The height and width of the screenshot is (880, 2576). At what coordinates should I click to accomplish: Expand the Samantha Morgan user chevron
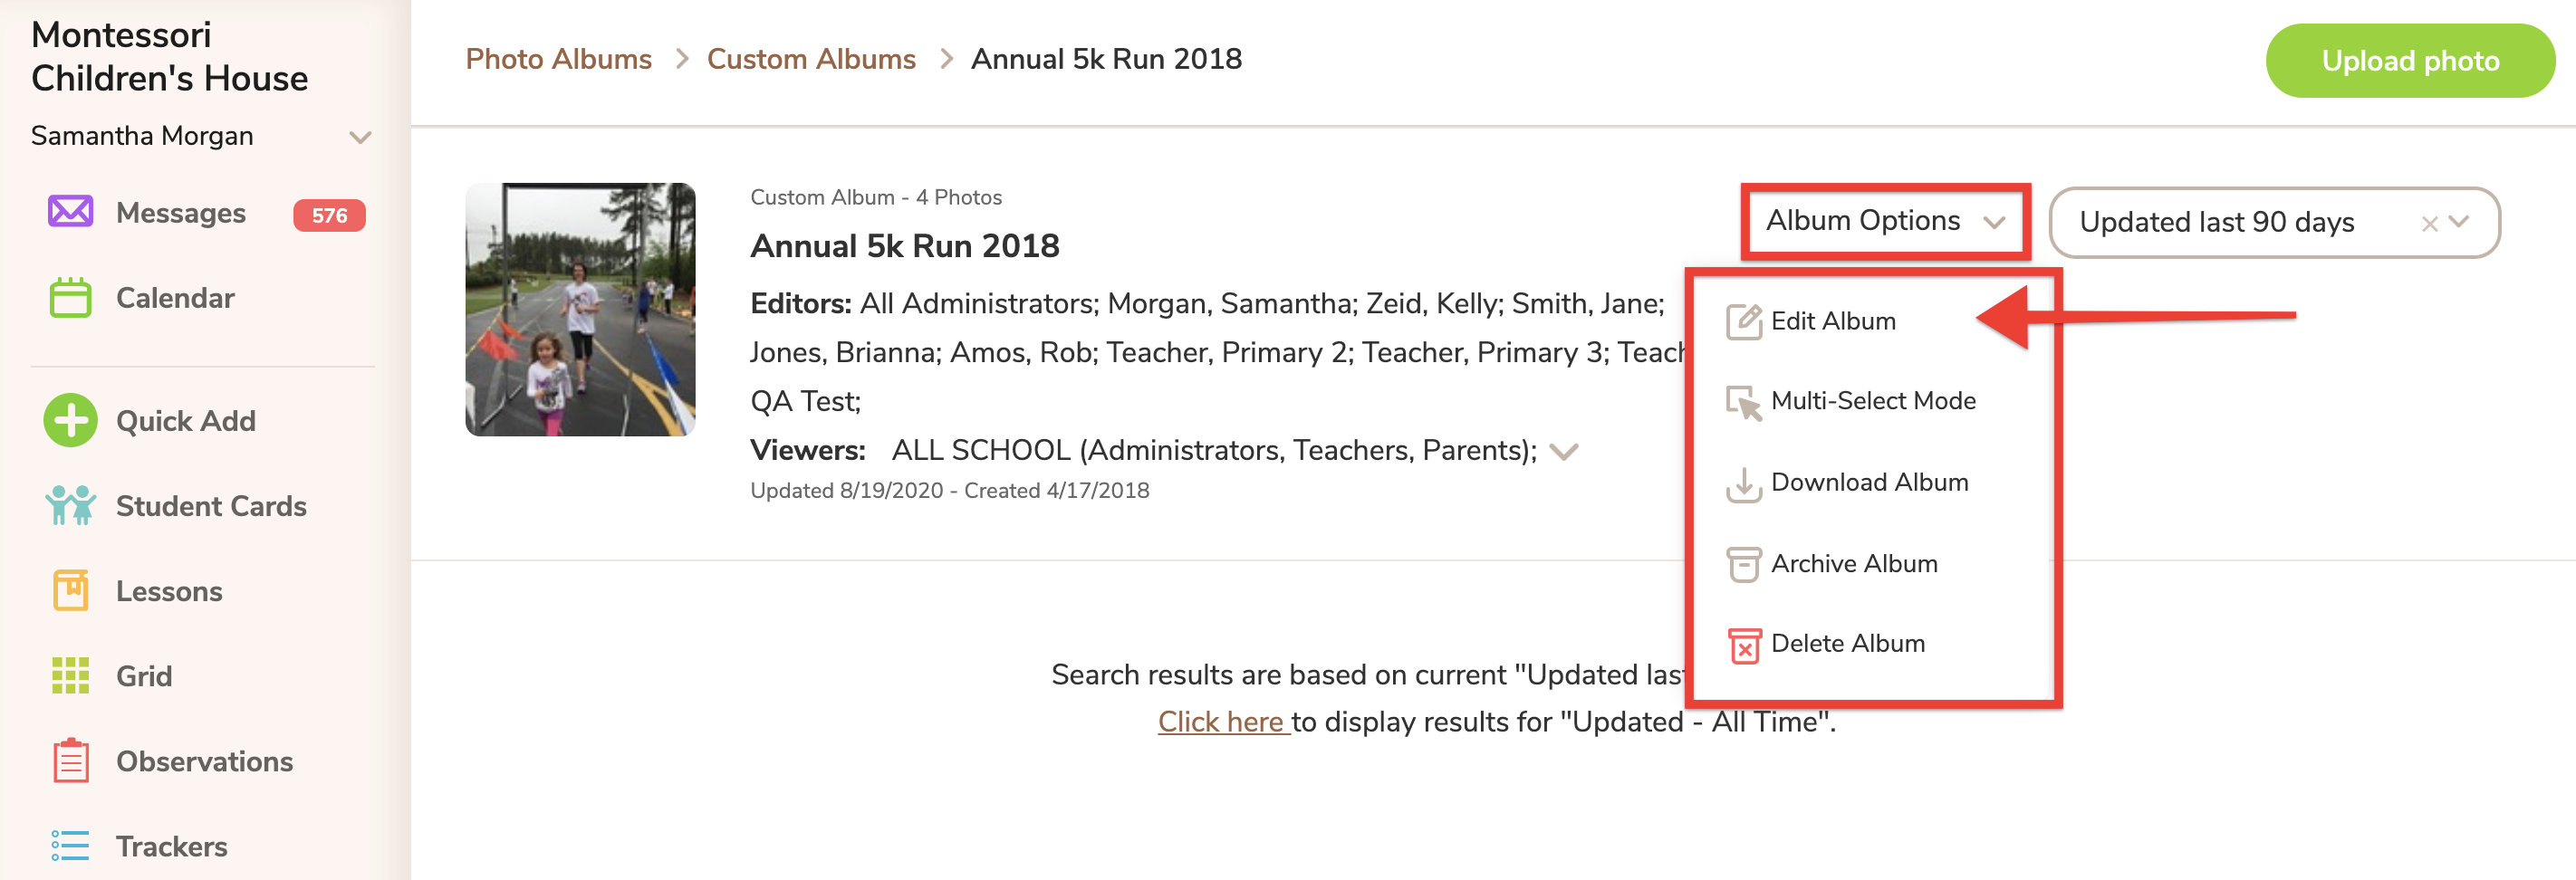click(360, 137)
